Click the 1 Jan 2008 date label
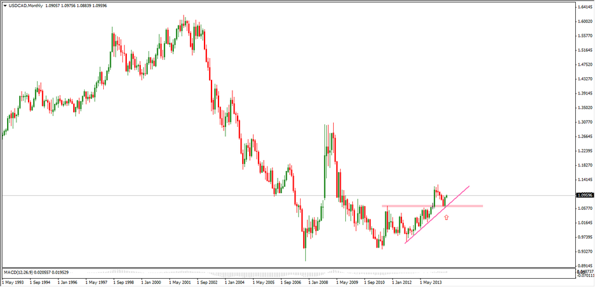The height and width of the screenshot is (287, 595). tap(319, 281)
